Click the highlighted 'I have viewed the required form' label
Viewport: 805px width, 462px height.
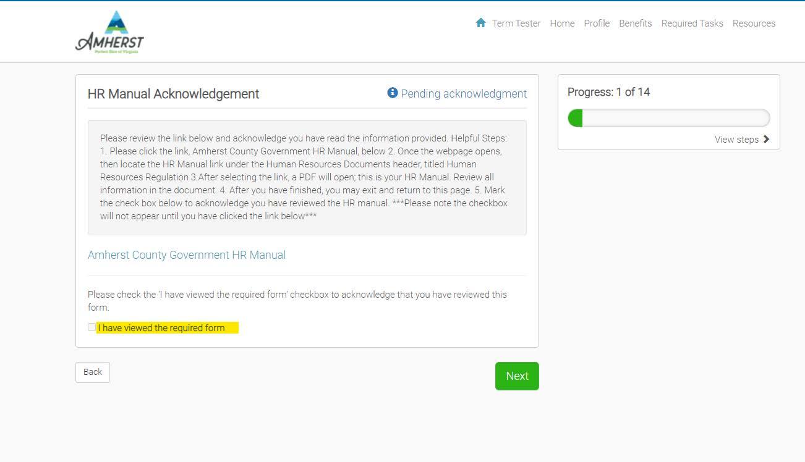(167, 328)
